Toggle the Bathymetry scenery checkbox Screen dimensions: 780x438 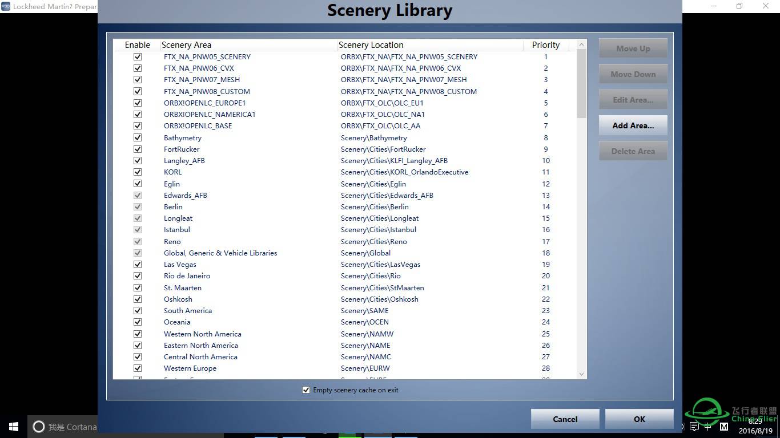coord(138,137)
